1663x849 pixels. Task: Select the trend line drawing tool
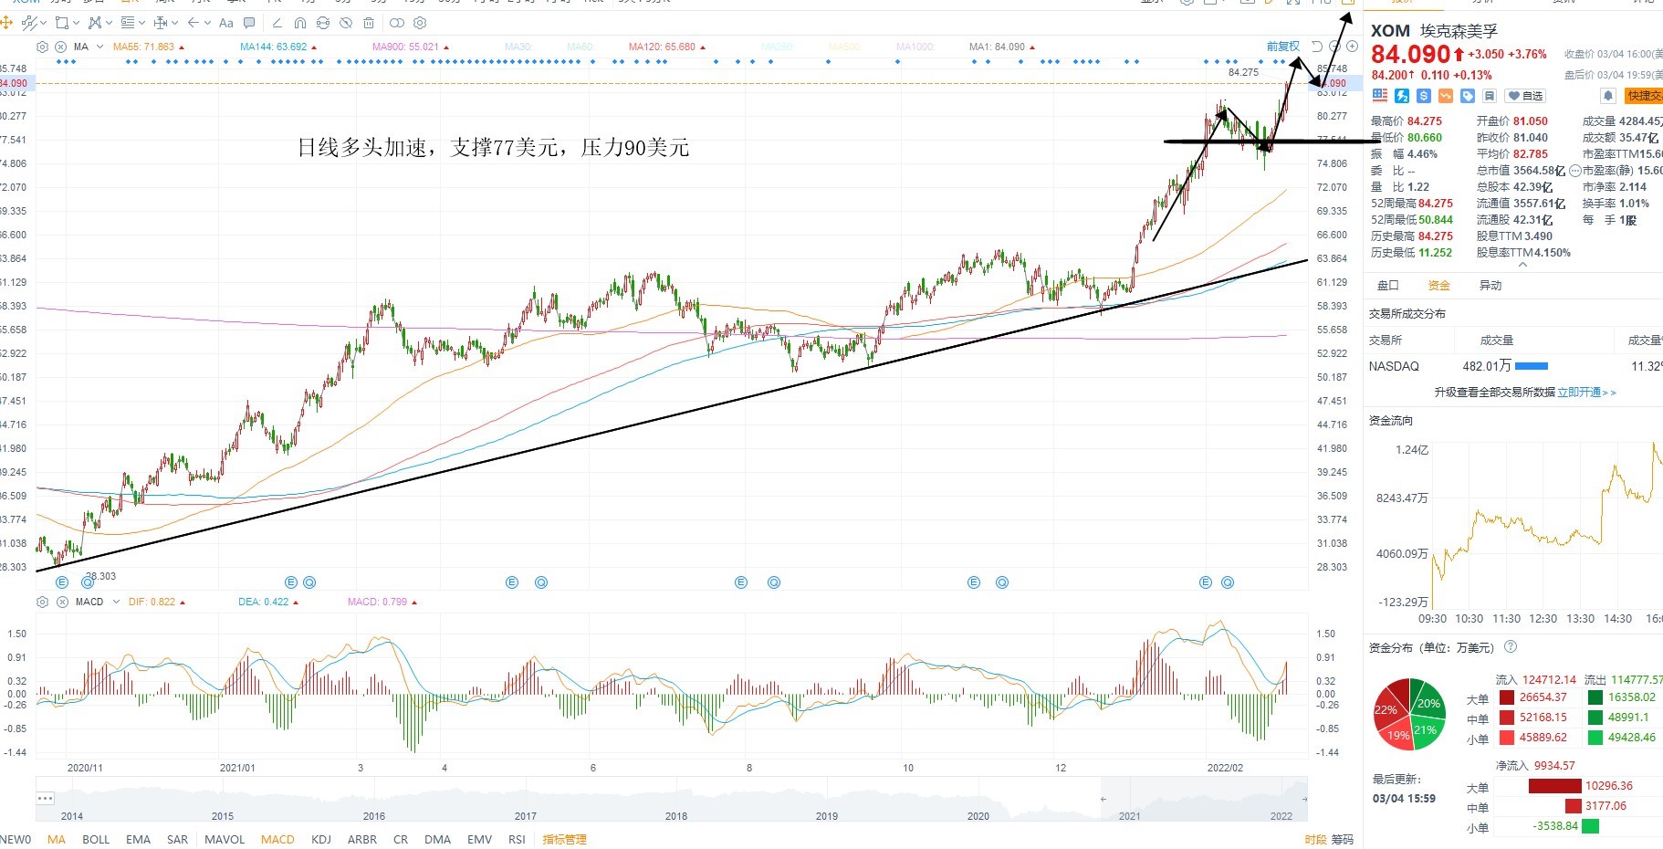click(29, 22)
